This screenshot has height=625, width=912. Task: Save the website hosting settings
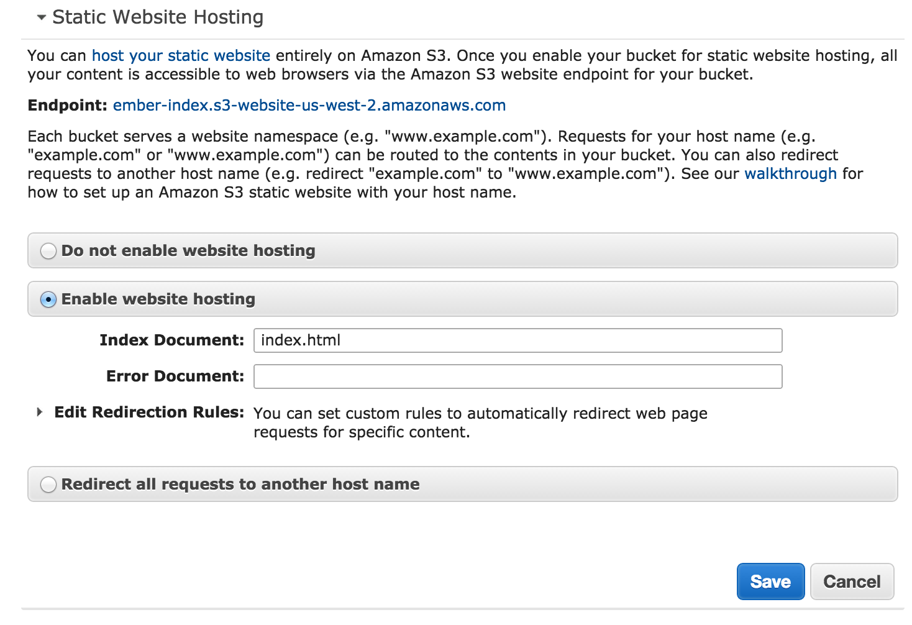tap(770, 582)
